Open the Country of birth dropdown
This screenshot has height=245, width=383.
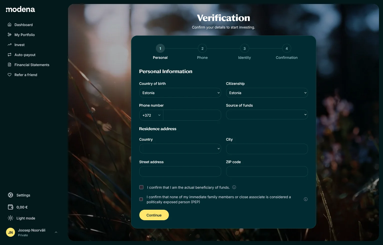[x=180, y=93]
